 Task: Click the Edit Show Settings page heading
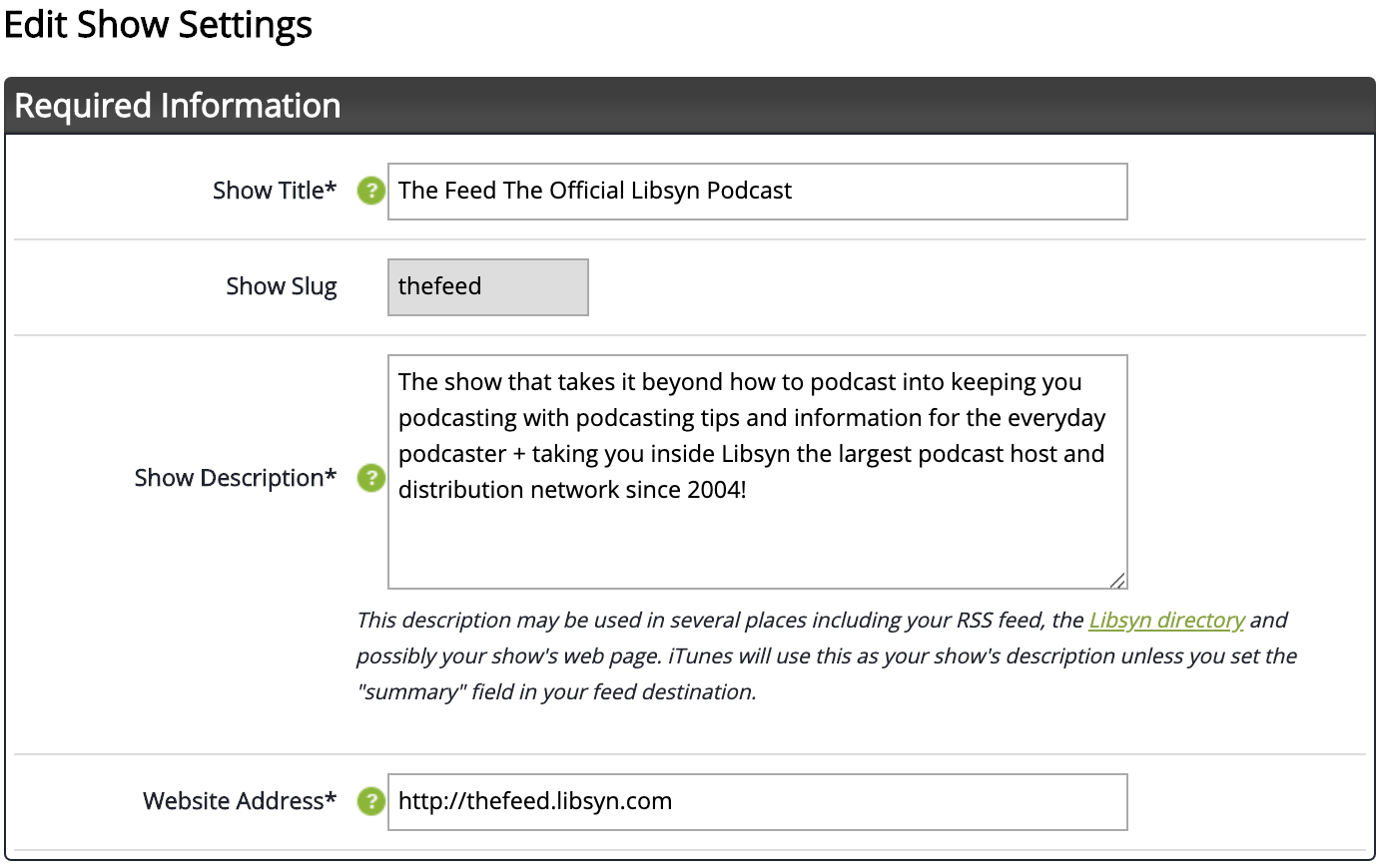coord(159,25)
